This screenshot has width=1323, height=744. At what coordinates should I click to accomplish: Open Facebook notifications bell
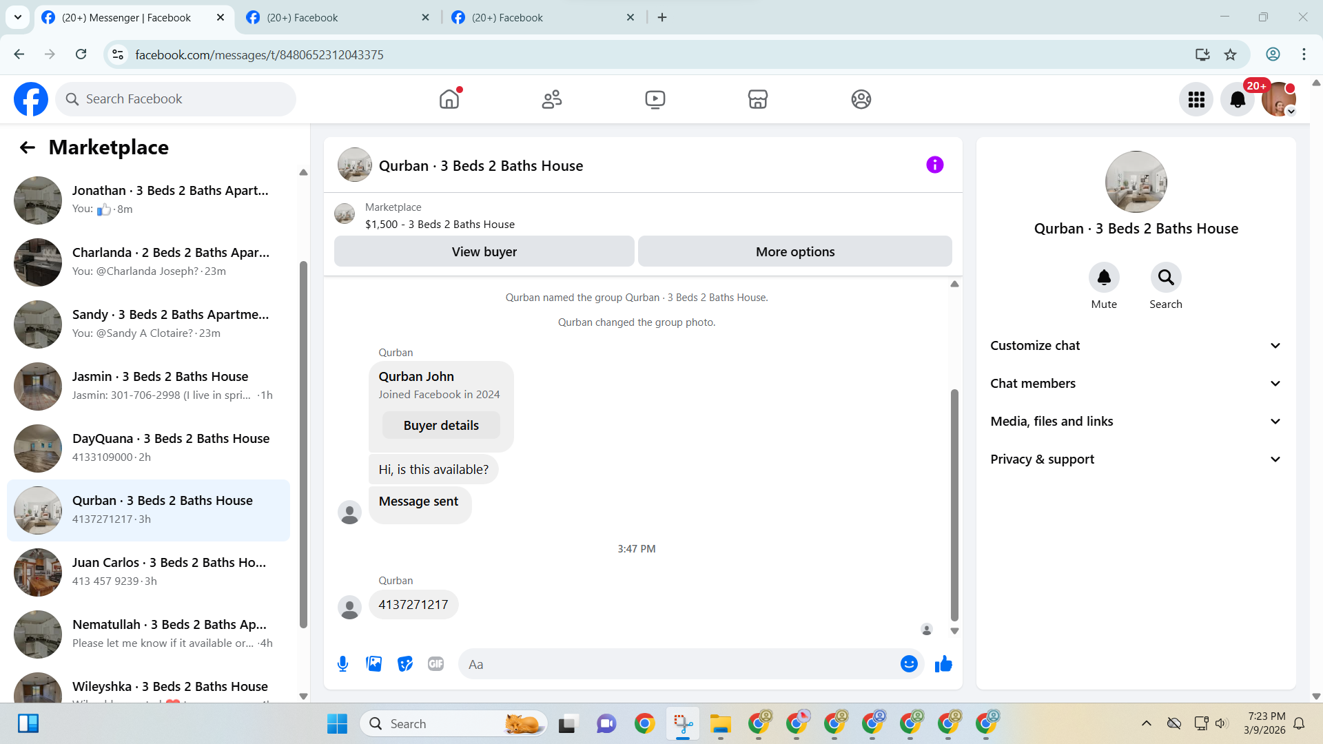1238,100
